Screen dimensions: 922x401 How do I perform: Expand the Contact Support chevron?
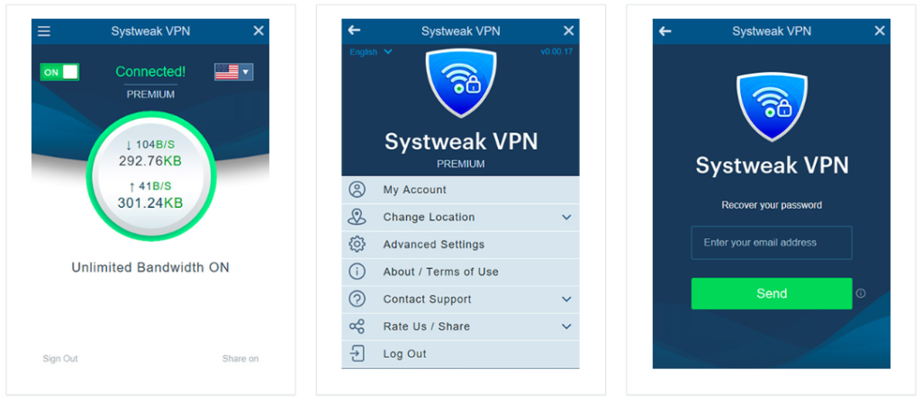tap(566, 299)
